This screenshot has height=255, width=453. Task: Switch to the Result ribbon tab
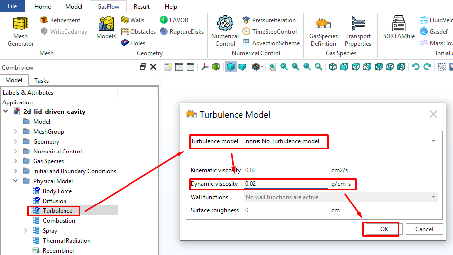[x=142, y=7]
